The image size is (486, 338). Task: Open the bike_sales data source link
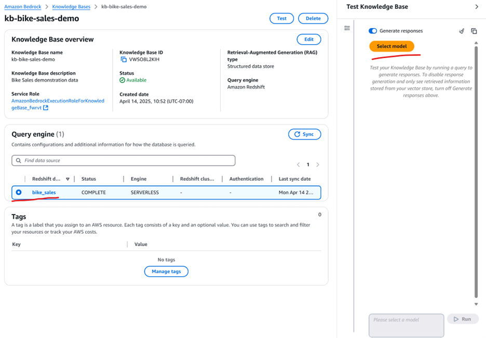tap(44, 193)
